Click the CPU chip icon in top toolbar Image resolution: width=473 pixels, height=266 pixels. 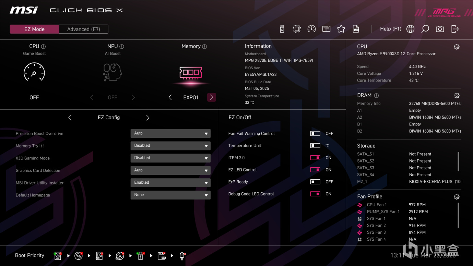click(297, 29)
